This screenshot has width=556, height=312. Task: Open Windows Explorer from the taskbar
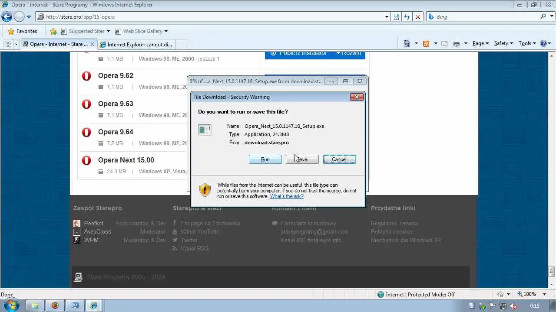tap(35, 305)
